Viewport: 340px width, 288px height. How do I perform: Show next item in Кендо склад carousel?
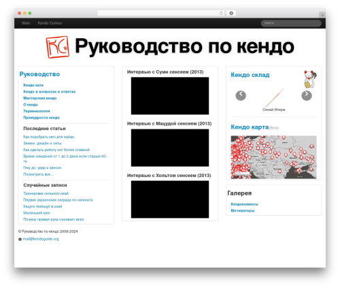(x=307, y=95)
